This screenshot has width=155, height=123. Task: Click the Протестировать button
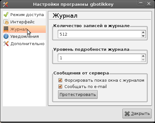pos(78,95)
